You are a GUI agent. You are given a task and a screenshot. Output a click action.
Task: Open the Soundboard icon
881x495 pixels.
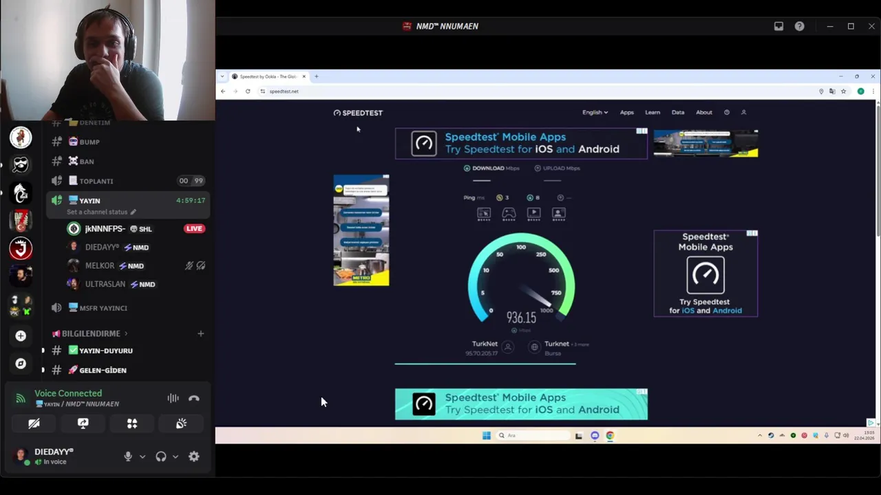point(181,424)
